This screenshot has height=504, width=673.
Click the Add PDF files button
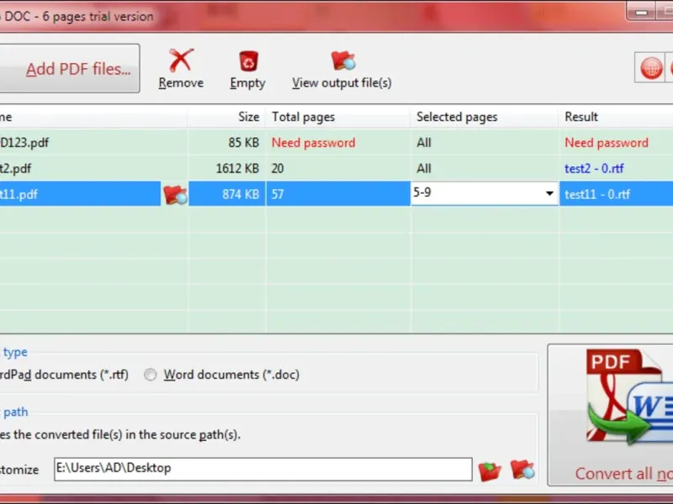pyautogui.click(x=69, y=68)
